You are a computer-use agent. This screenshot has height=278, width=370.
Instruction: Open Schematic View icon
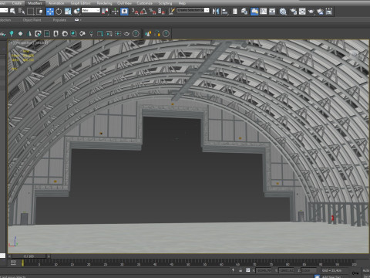click(272, 11)
